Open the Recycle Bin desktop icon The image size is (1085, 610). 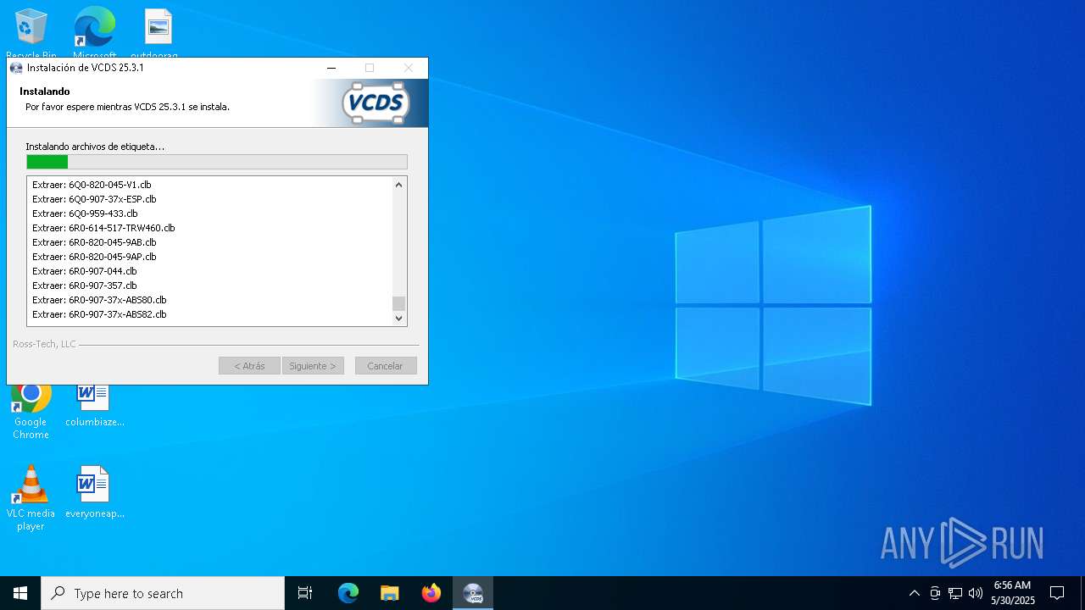[x=31, y=34]
